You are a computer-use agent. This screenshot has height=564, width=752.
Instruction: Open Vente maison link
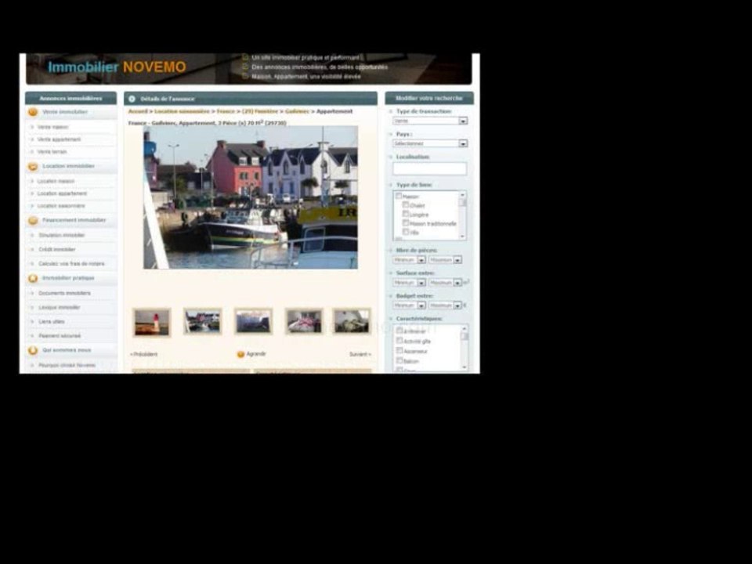[52, 127]
